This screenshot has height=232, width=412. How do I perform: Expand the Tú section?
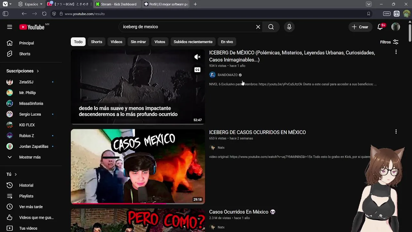tap(12, 174)
